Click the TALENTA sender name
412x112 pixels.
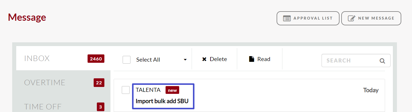(148, 90)
